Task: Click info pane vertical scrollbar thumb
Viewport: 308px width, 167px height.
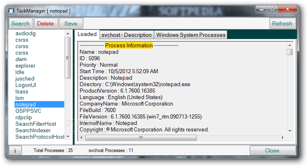Action: point(290,52)
